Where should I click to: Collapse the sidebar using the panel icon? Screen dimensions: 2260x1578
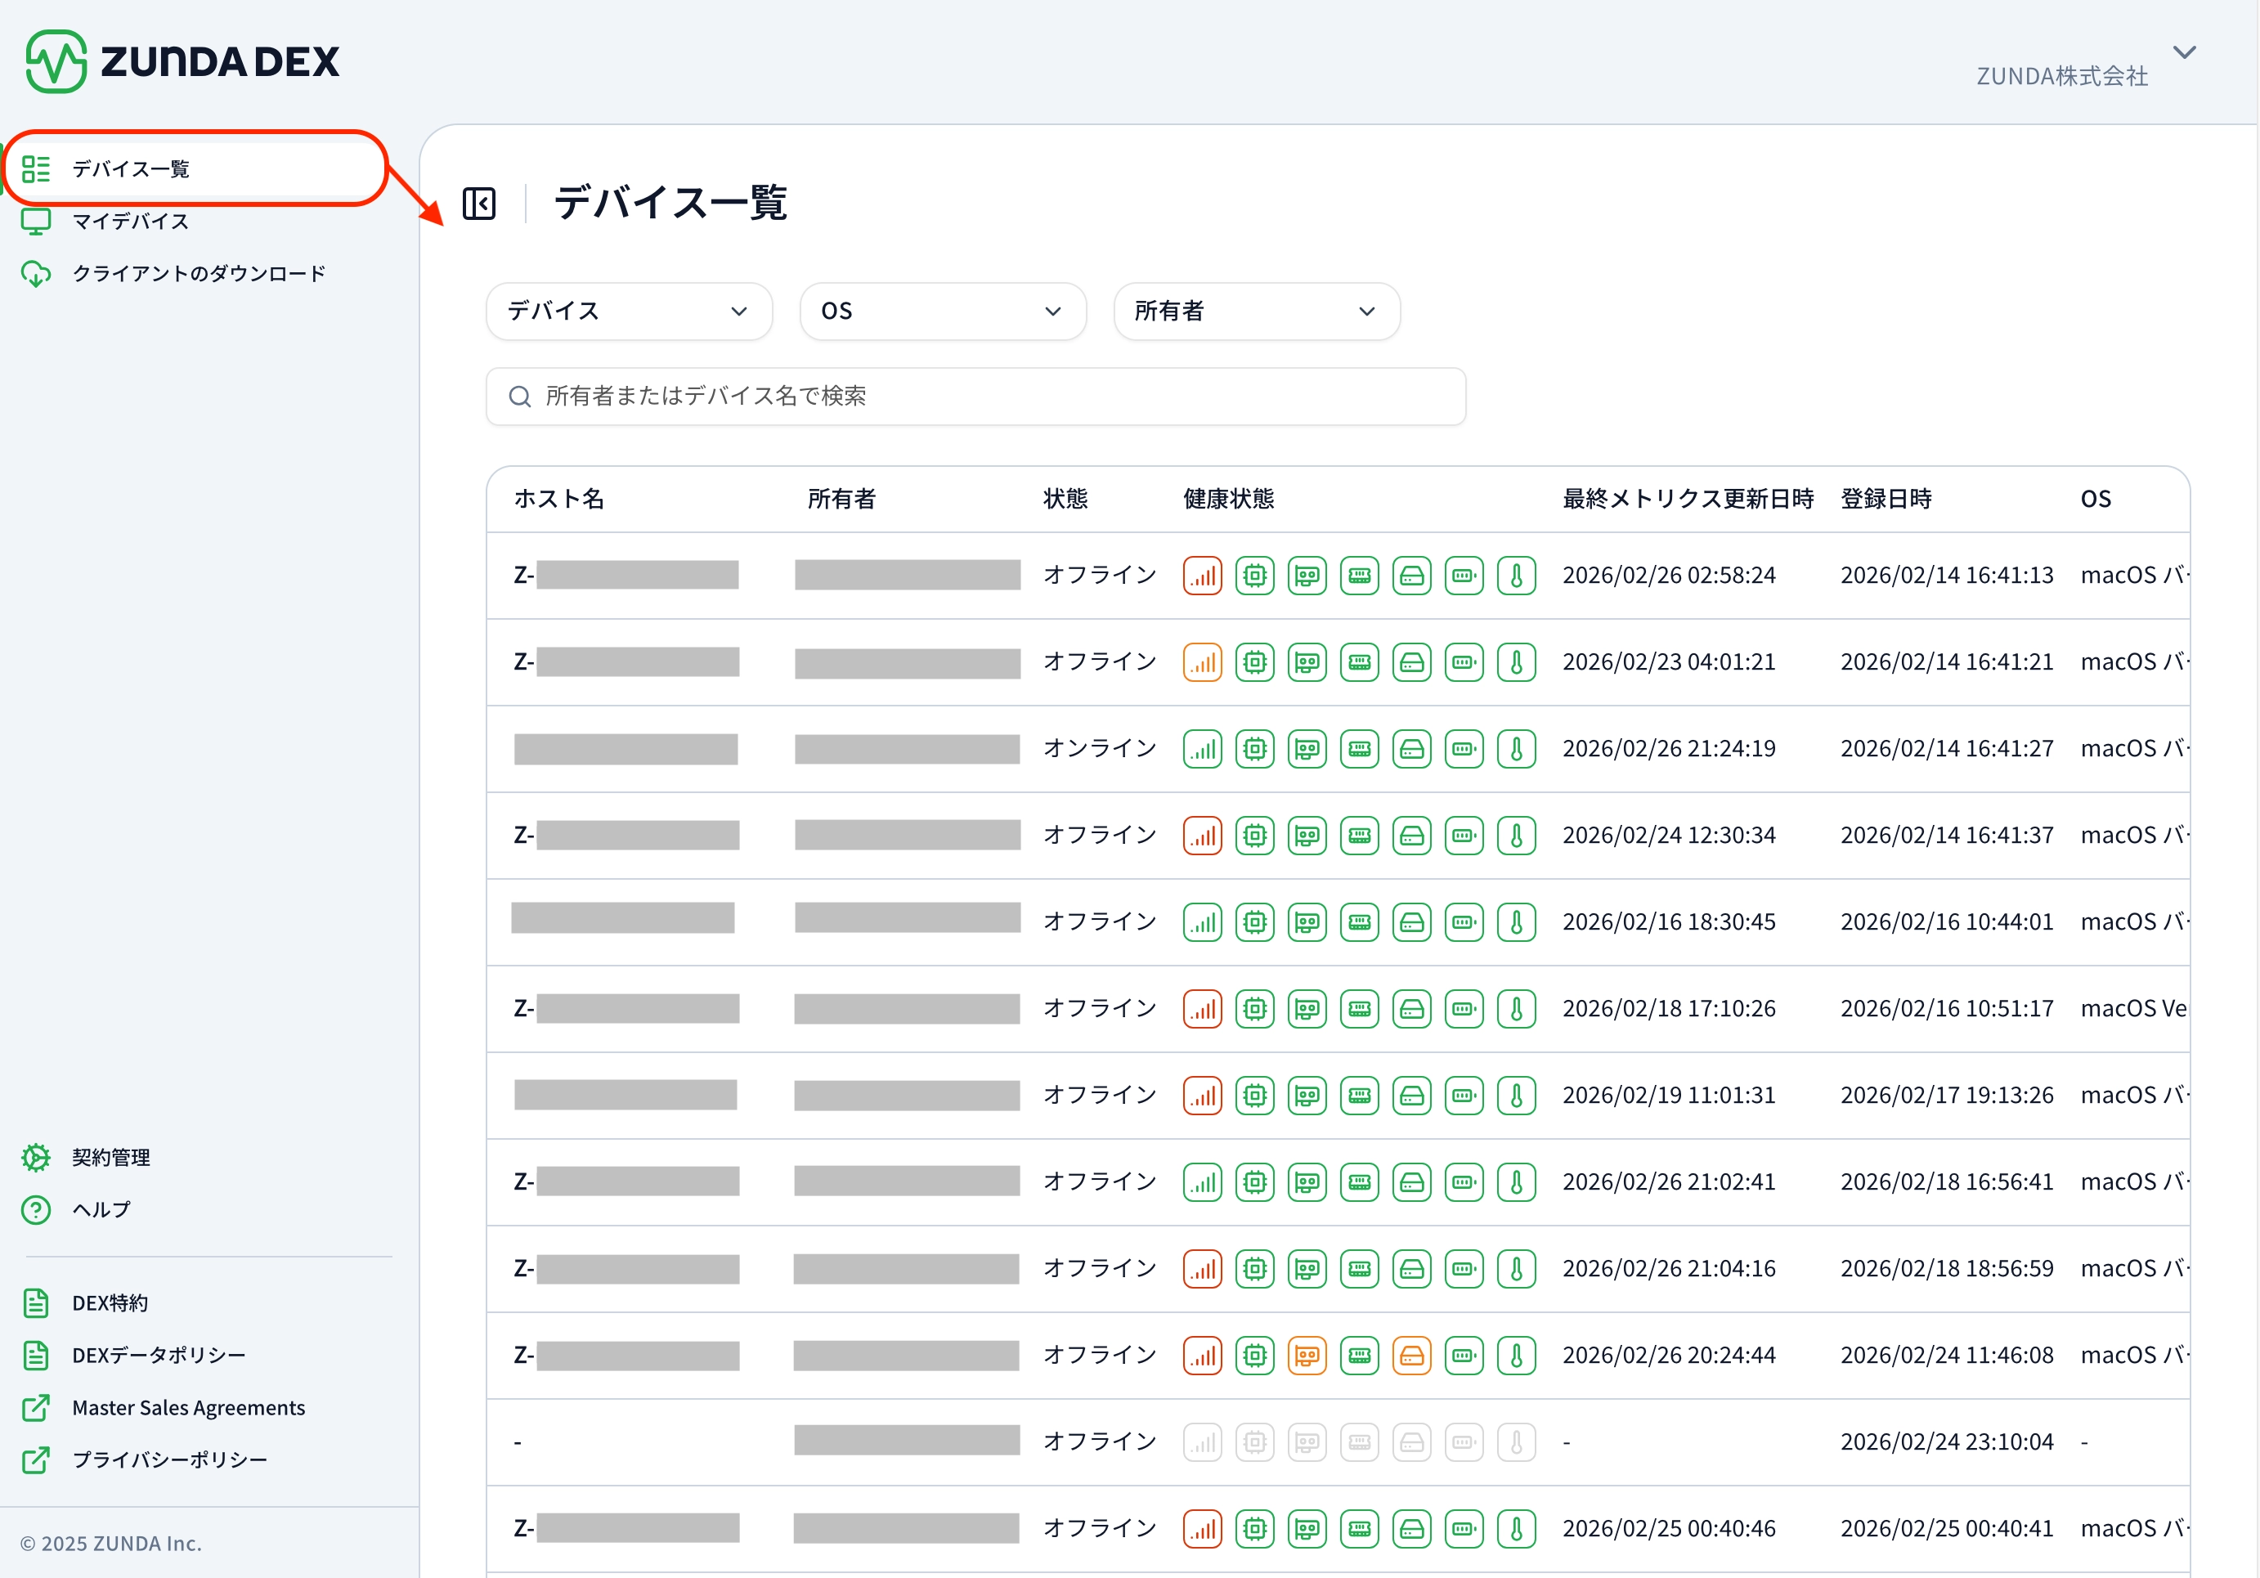click(479, 204)
